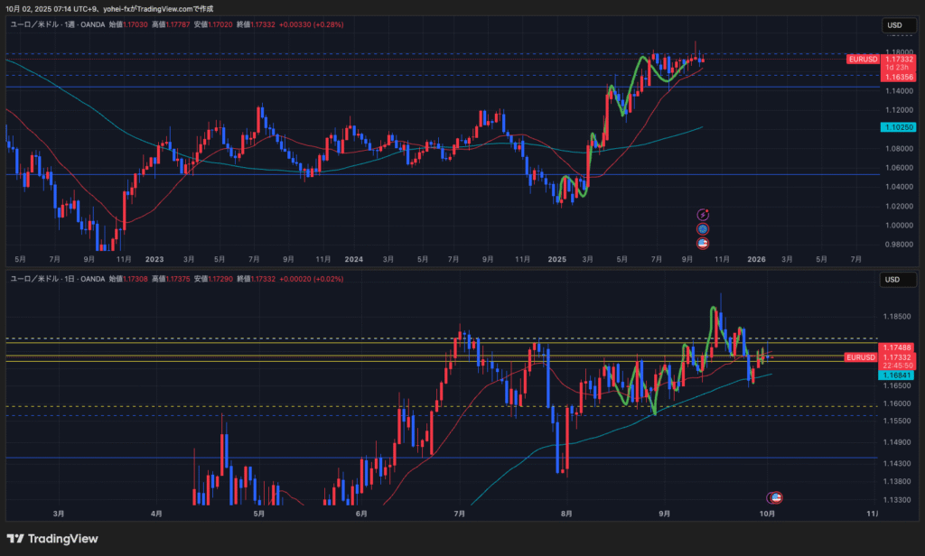Viewport: 925px width, 556px height.
Task: Click the 1.18500 level on daily price axis
Action: tap(900, 317)
